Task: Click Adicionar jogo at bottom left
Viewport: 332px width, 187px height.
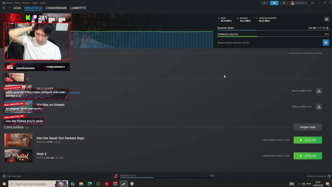Action: pyautogui.click(x=12, y=176)
